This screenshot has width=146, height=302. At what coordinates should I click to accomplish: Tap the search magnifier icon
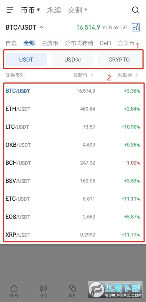pyautogui.click(x=136, y=10)
